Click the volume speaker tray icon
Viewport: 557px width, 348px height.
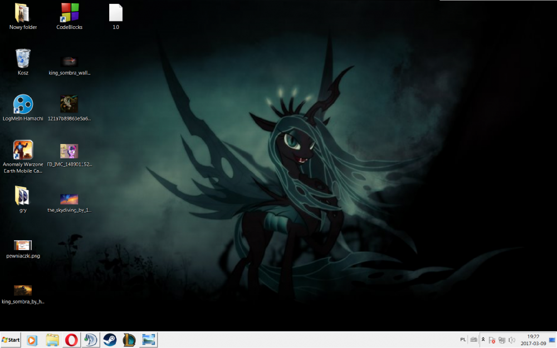pyautogui.click(x=511, y=340)
